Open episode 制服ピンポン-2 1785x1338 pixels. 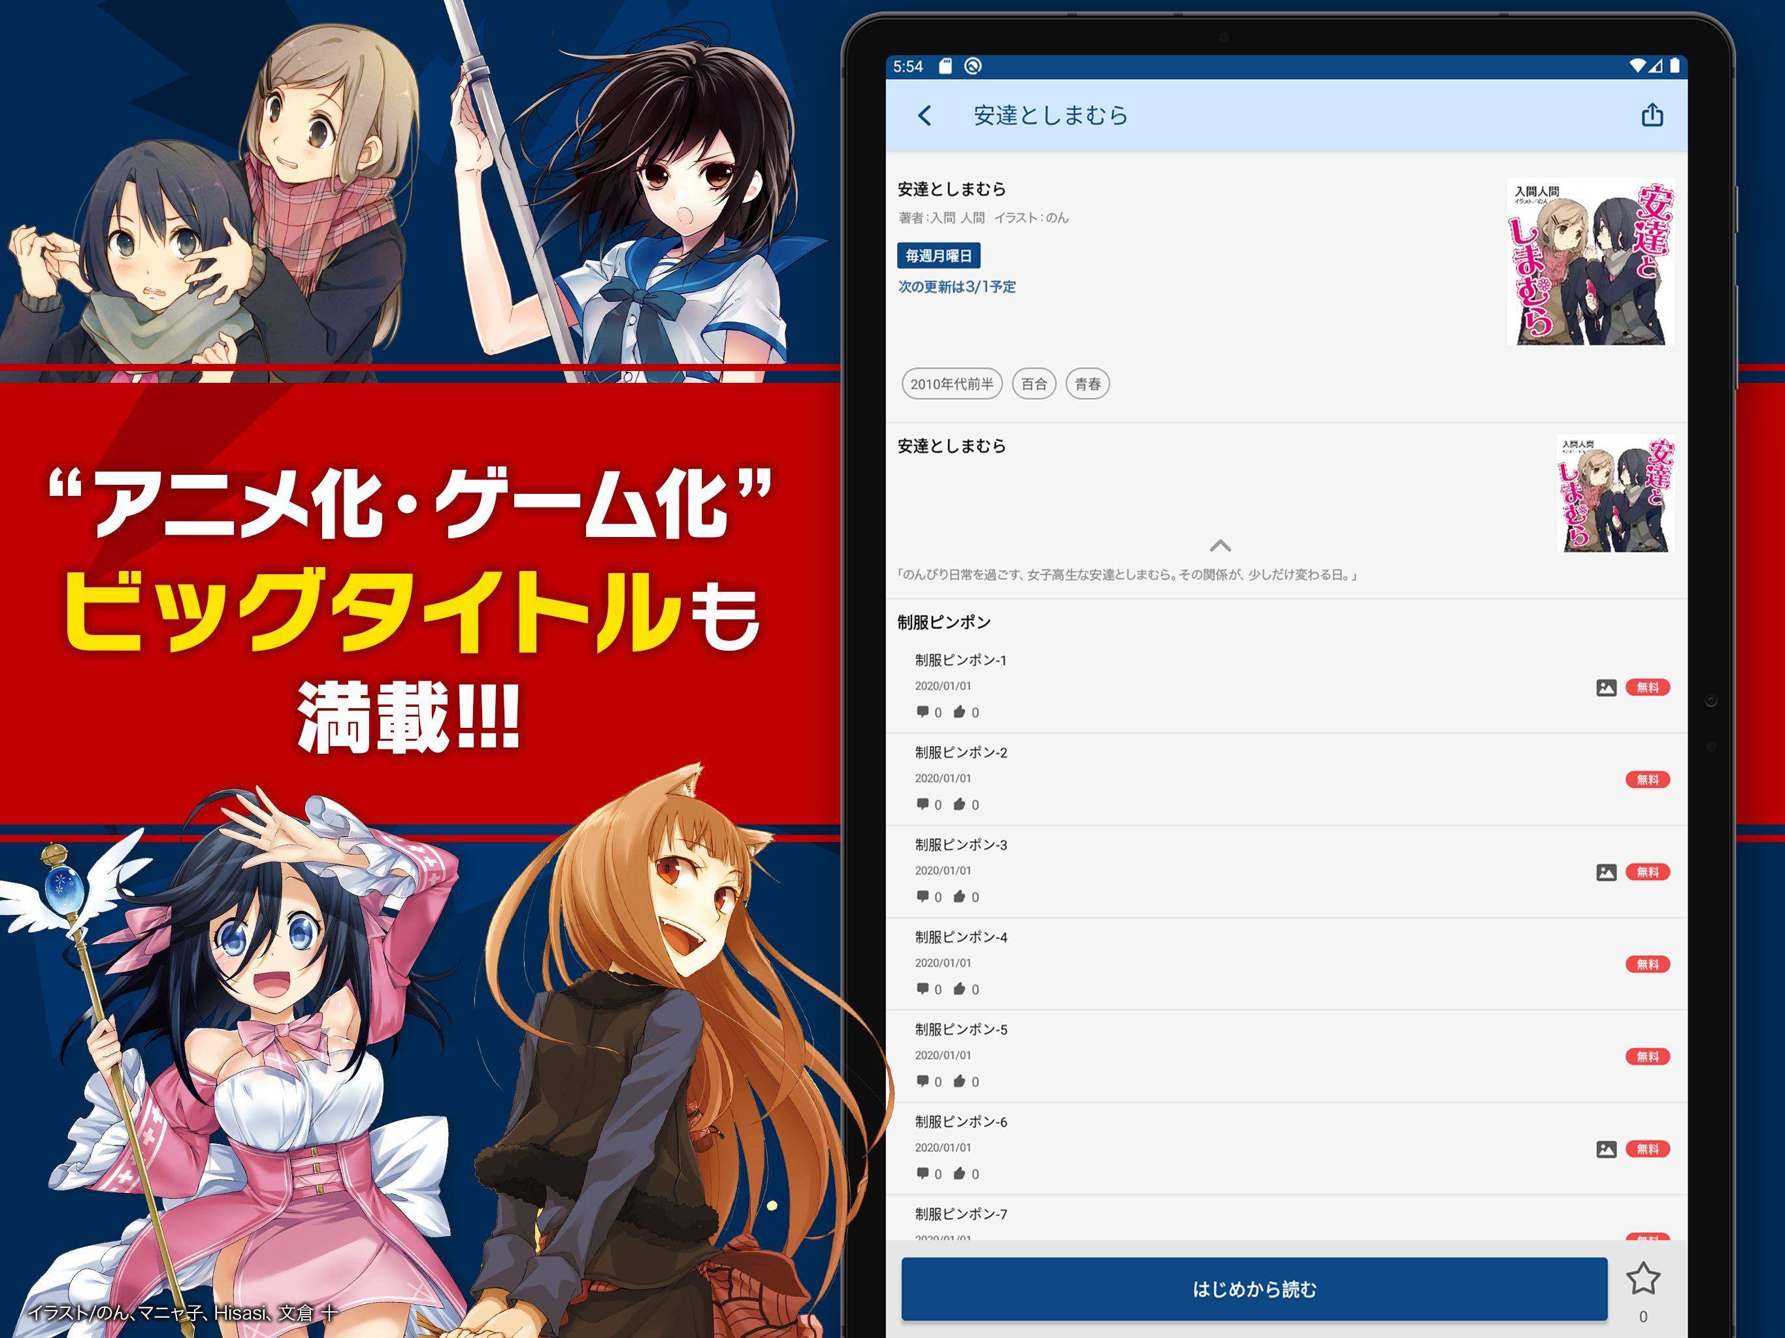coord(1286,779)
